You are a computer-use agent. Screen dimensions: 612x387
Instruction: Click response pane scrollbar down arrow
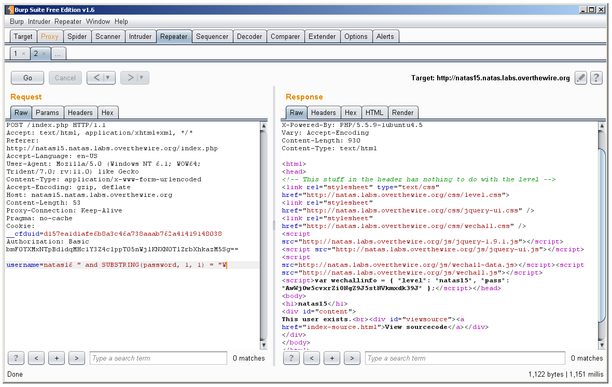click(602, 345)
